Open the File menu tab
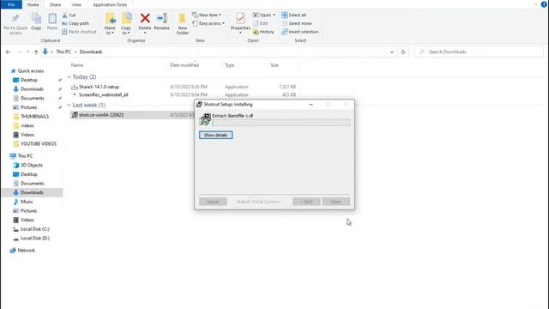 pos(11,4)
